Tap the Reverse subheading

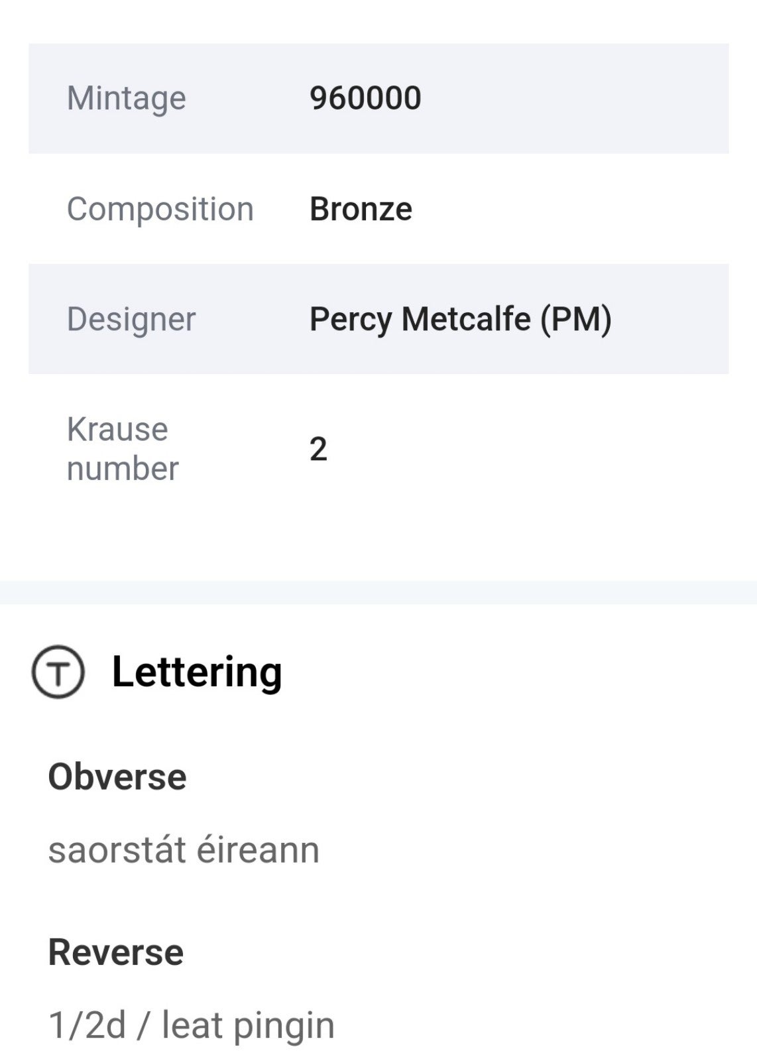pyautogui.click(x=116, y=952)
